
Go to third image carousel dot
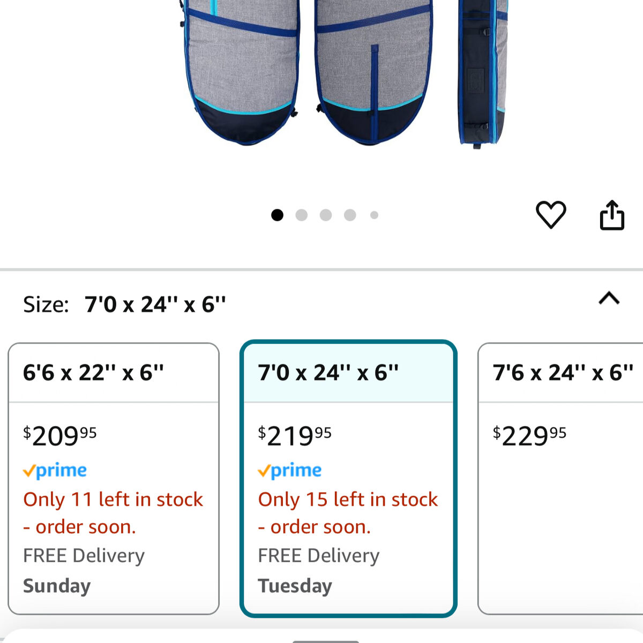pos(326,215)
